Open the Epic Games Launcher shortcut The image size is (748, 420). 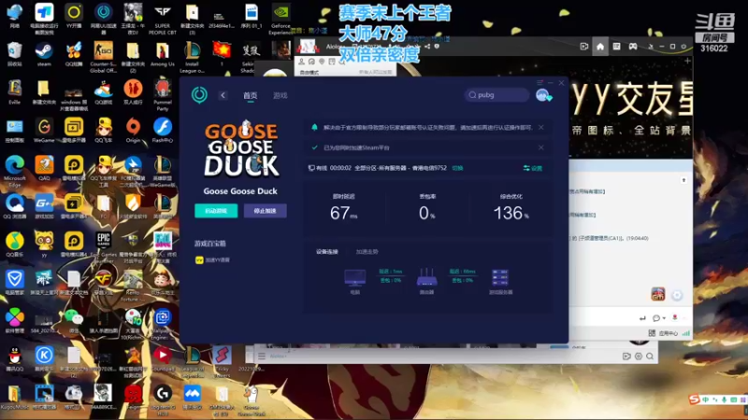click(x=103, y=247)
